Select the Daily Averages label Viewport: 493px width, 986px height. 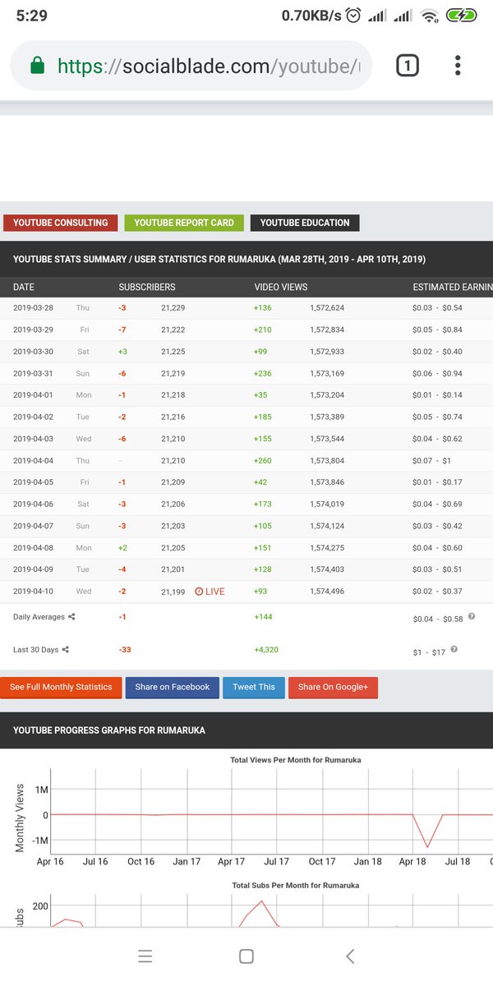point(39,617)
